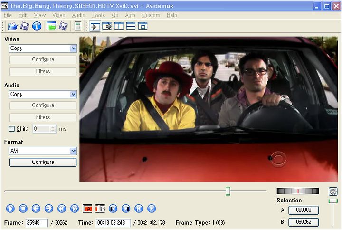Search for the next black frame
This screenshot has height=230, width=342.
pyautogui.click(x=126, y=209)
